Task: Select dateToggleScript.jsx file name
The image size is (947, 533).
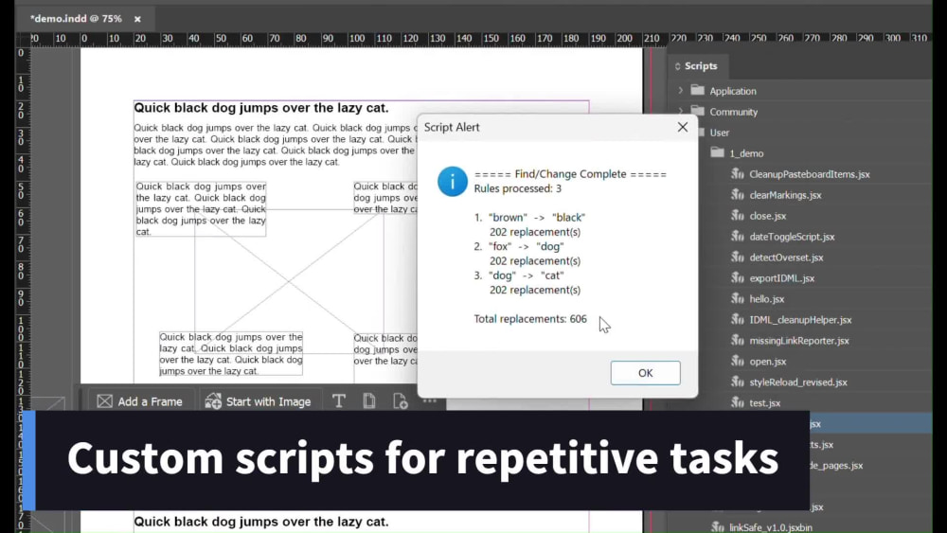Action: (792, 237)
